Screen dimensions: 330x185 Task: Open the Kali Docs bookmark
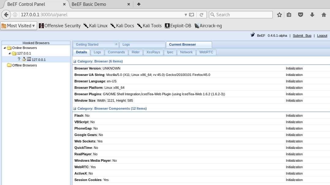point(122,26)
